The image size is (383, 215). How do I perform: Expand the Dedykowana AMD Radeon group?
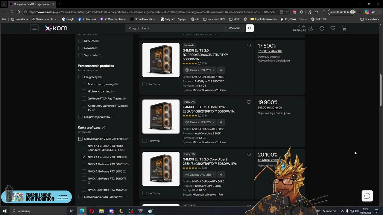[128, 197]
